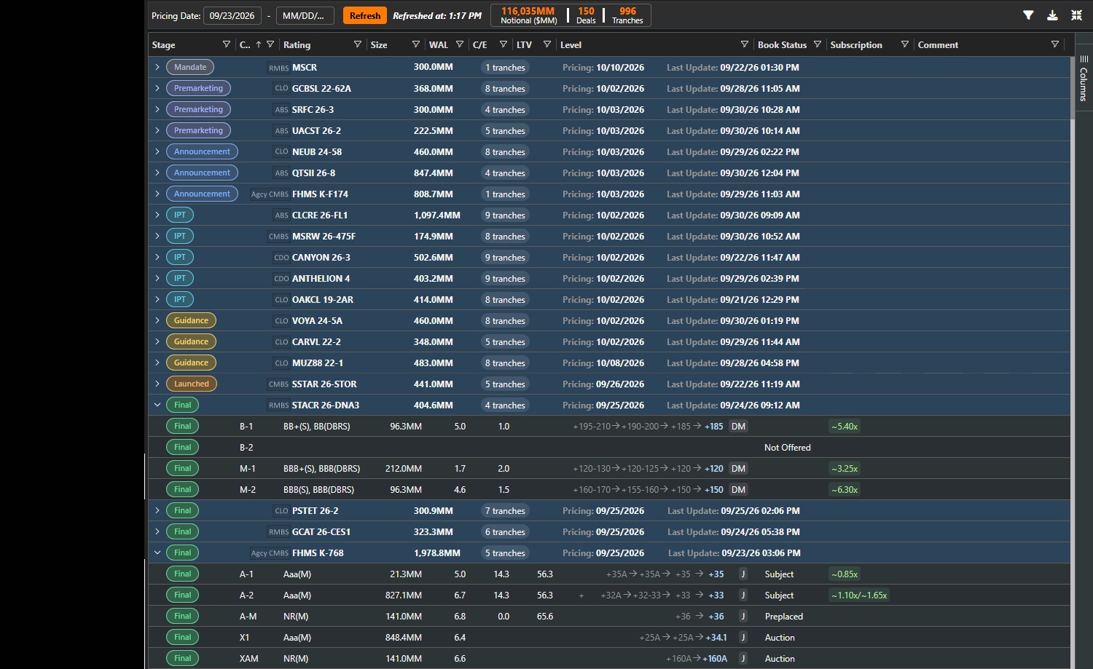Open the WAL column filter icon

(459, 44)
